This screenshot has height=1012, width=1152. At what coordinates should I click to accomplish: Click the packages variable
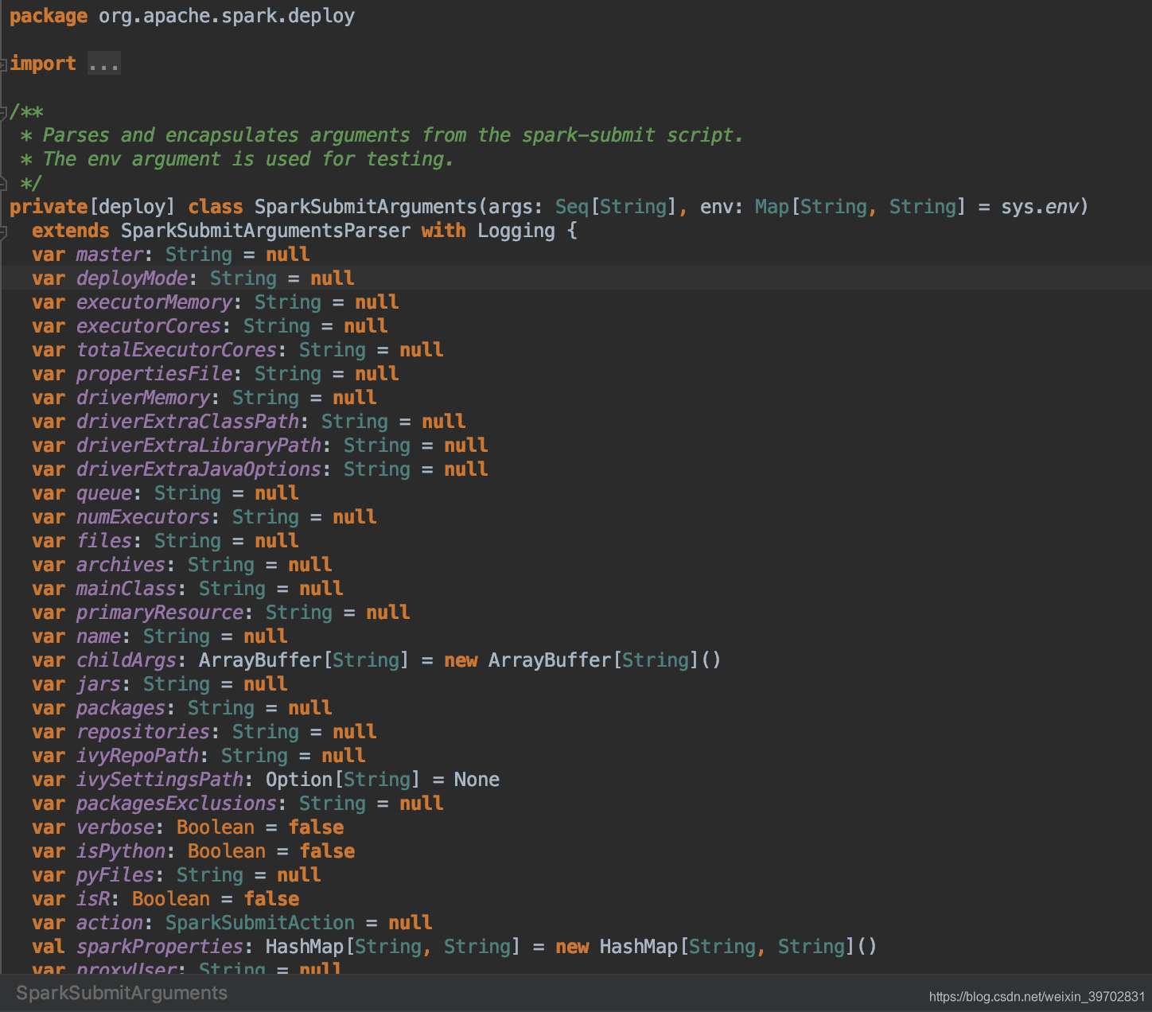(121, 708)
